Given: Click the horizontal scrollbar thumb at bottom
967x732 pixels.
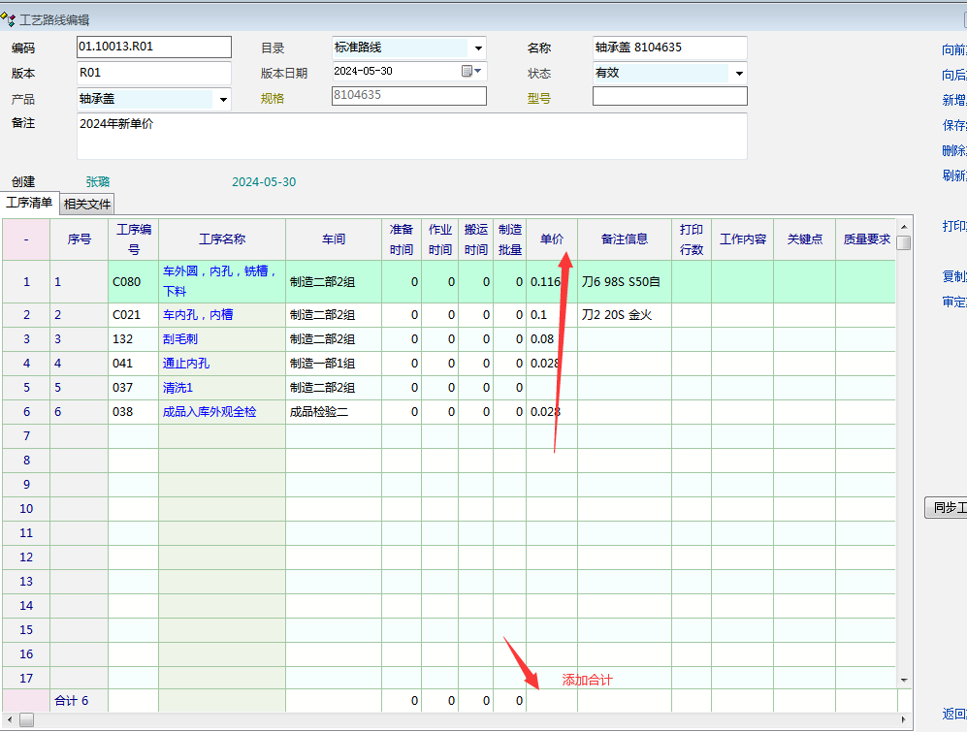Looking at the screenshot, I should point(26,721).
